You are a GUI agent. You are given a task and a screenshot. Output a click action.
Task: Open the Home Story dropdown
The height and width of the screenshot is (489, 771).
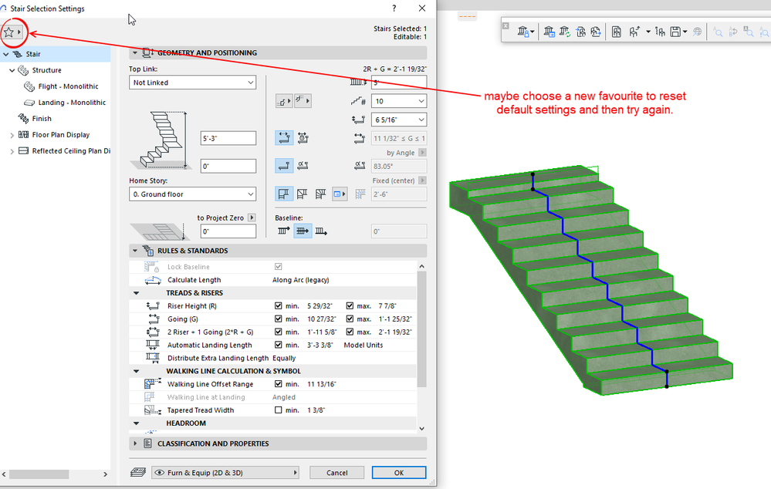point(193,194)
